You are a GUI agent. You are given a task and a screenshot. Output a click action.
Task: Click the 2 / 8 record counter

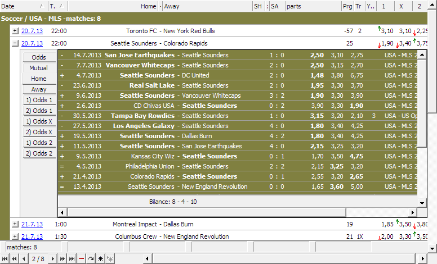(x=38, y=259)
